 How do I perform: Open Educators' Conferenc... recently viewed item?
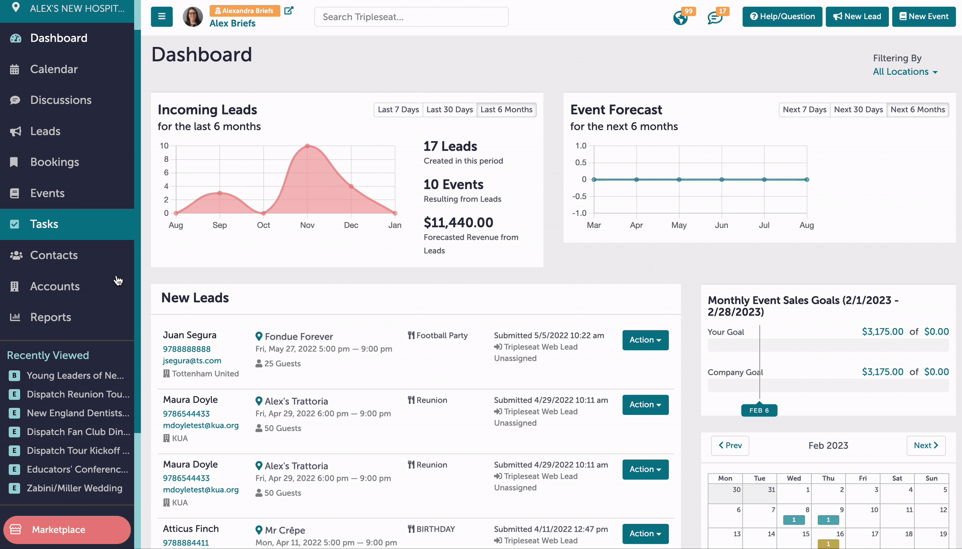(x=77, y=469)
